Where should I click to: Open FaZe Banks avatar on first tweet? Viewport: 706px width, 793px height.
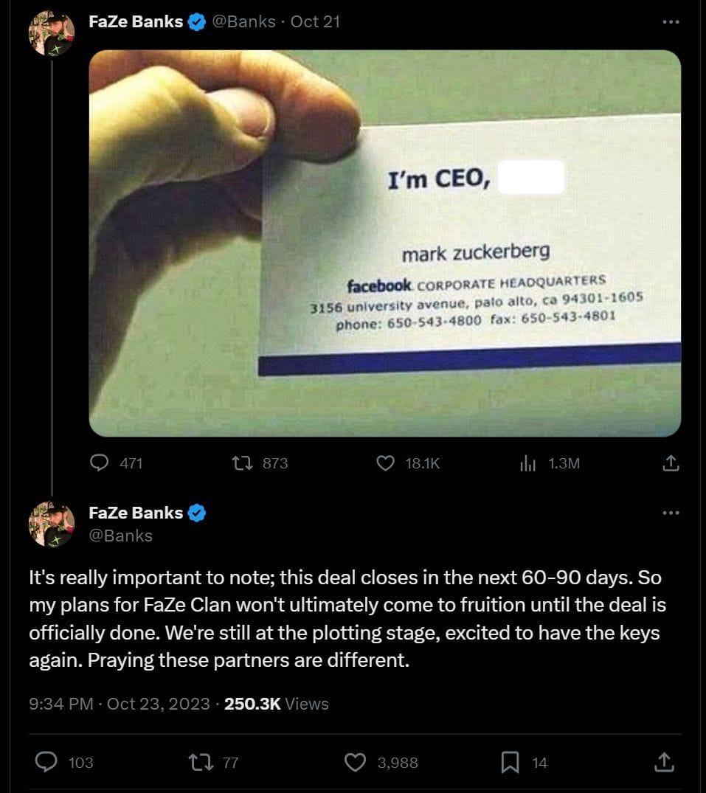coord(51,33)
